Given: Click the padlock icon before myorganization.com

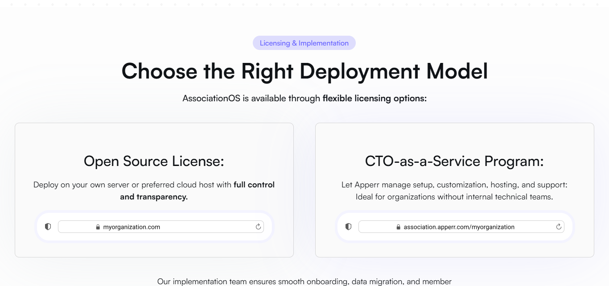Looking at the screenshot, I should [98, 227].
